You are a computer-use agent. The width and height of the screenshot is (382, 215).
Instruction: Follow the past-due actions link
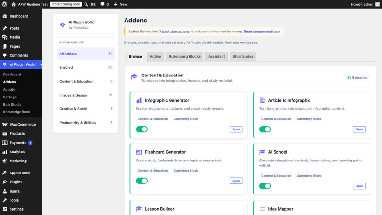coord(176,32)
